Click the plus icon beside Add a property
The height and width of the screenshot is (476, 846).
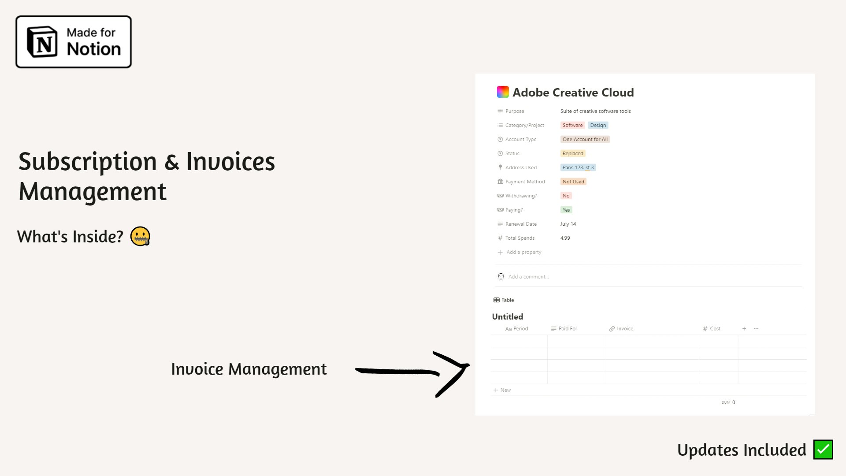coord(500,253)
